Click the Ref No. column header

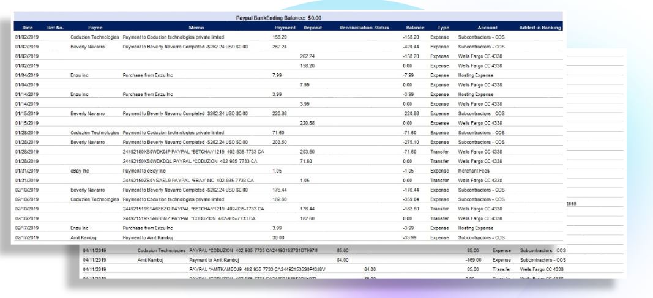55,28
